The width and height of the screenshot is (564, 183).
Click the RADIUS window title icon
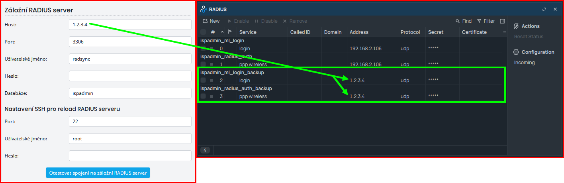[204, 9]
